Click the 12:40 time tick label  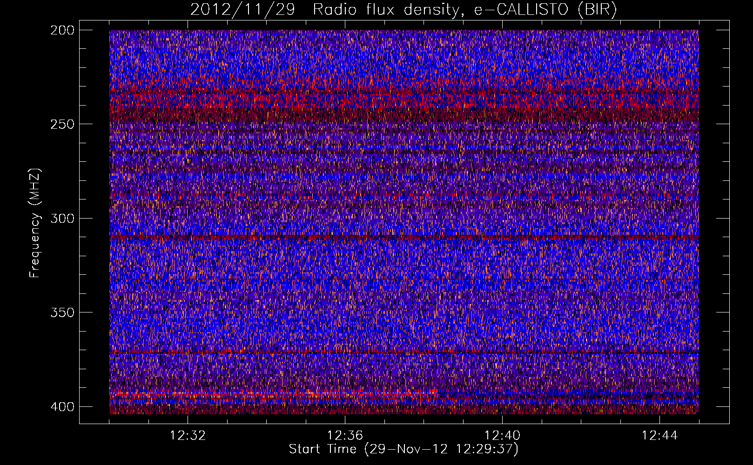[502, 436]
